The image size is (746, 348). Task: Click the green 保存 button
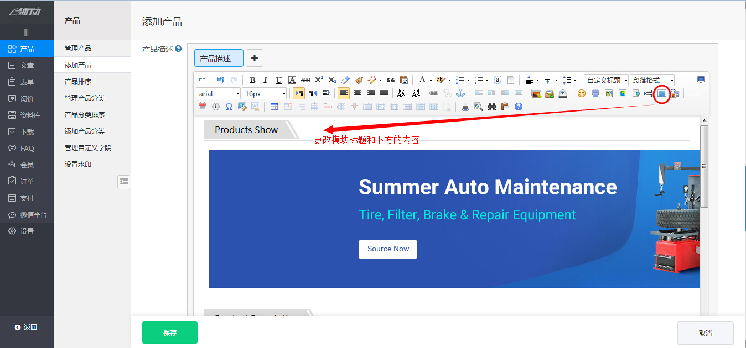click(x=169, y=333)
